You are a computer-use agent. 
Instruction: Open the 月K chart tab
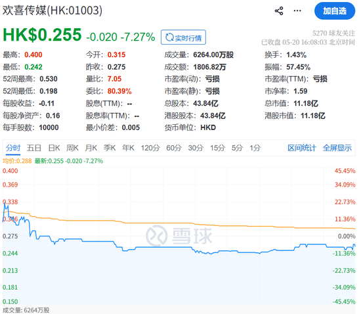(91, 148)
